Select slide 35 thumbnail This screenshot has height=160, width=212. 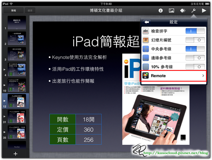17,132
